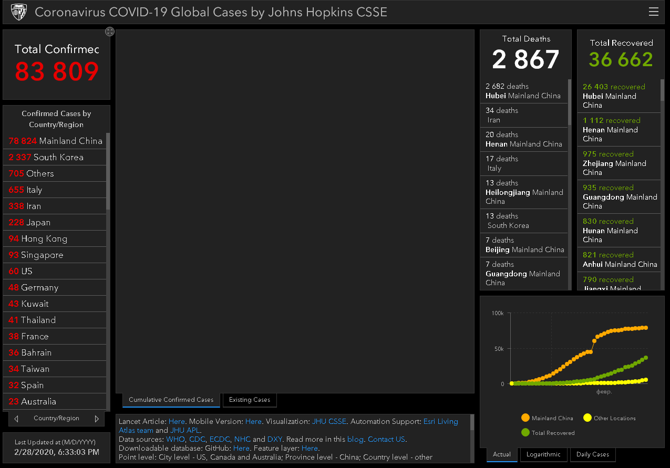Click the '17 deaths Italy' entry
This screenshot has height=468, width=670.
click(x=524, y=164)
